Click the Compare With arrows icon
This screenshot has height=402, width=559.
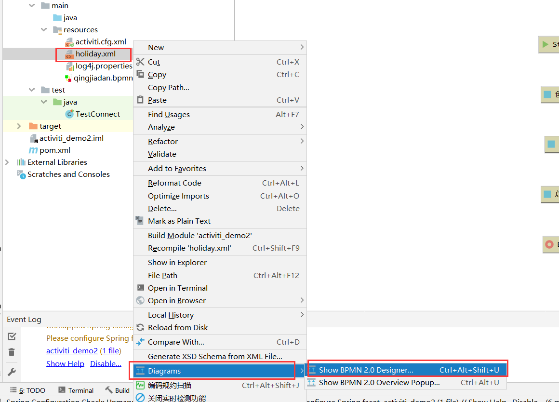140,342
